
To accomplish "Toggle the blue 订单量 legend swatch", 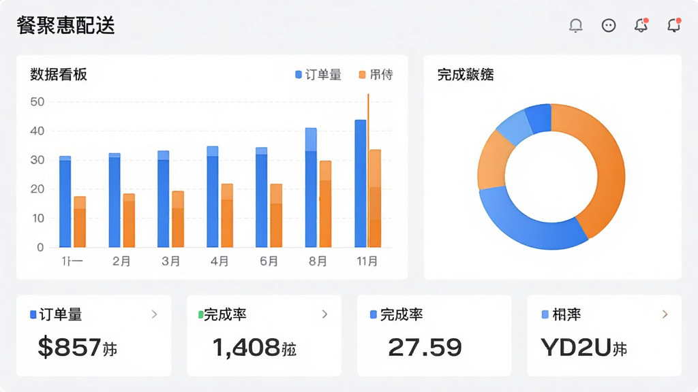I will pyautogui.click(x=299, y=75).
